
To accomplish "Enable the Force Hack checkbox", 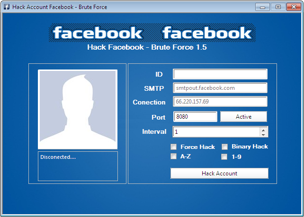I will coord(173,147).
